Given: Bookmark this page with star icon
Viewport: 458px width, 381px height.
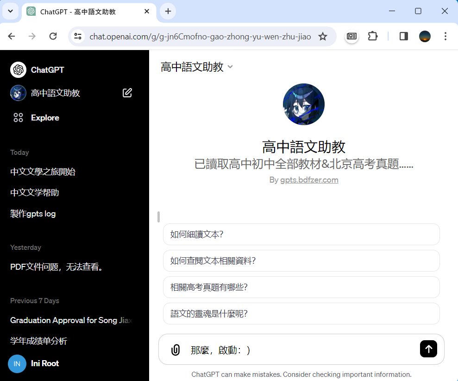Looking at the screenshot, I should (323, 36).
